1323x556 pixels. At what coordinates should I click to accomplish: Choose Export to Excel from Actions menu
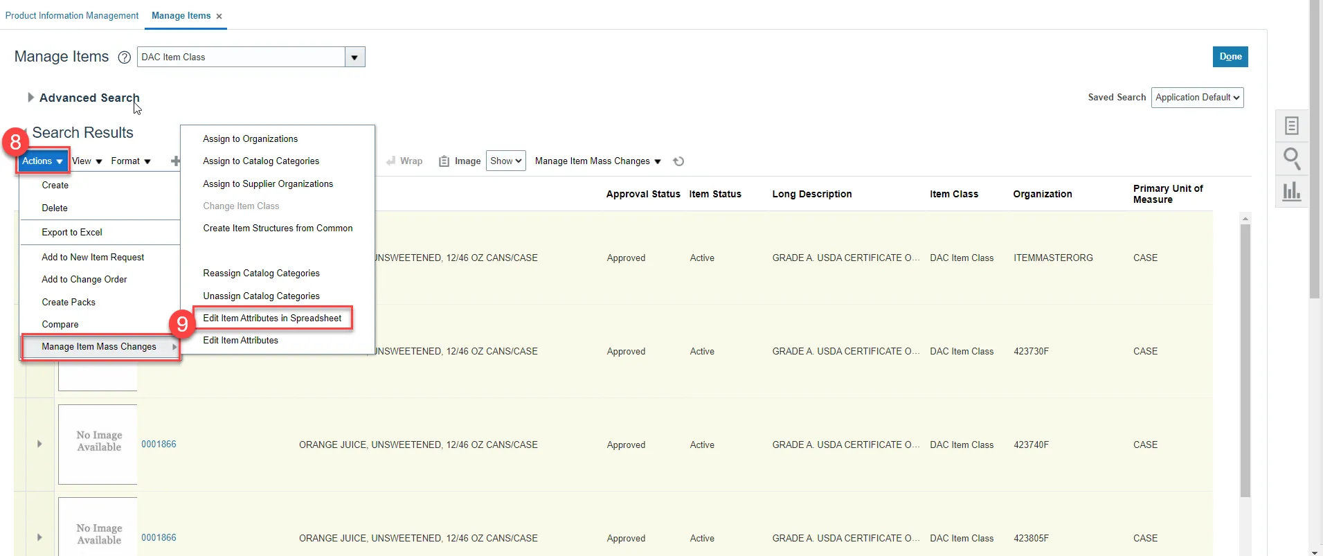tap(72, 233)
